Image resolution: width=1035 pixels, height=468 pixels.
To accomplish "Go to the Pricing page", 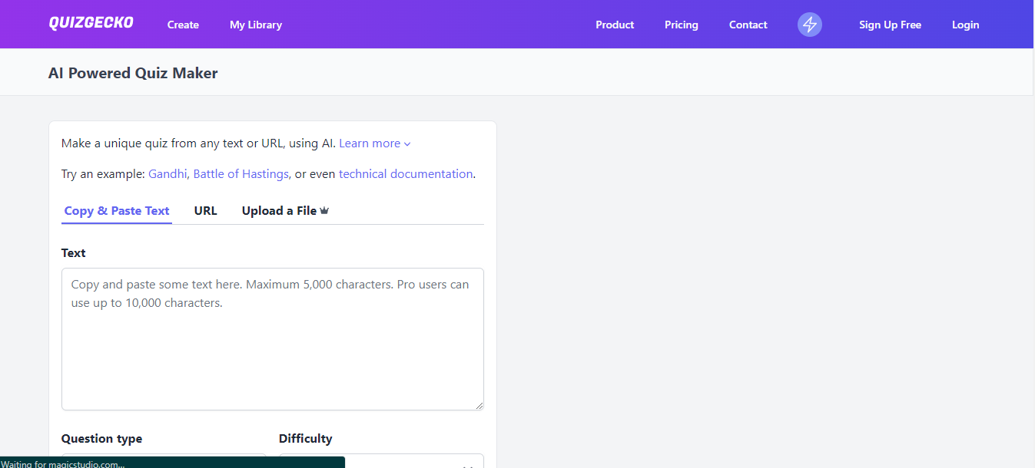I will point(682,25).
